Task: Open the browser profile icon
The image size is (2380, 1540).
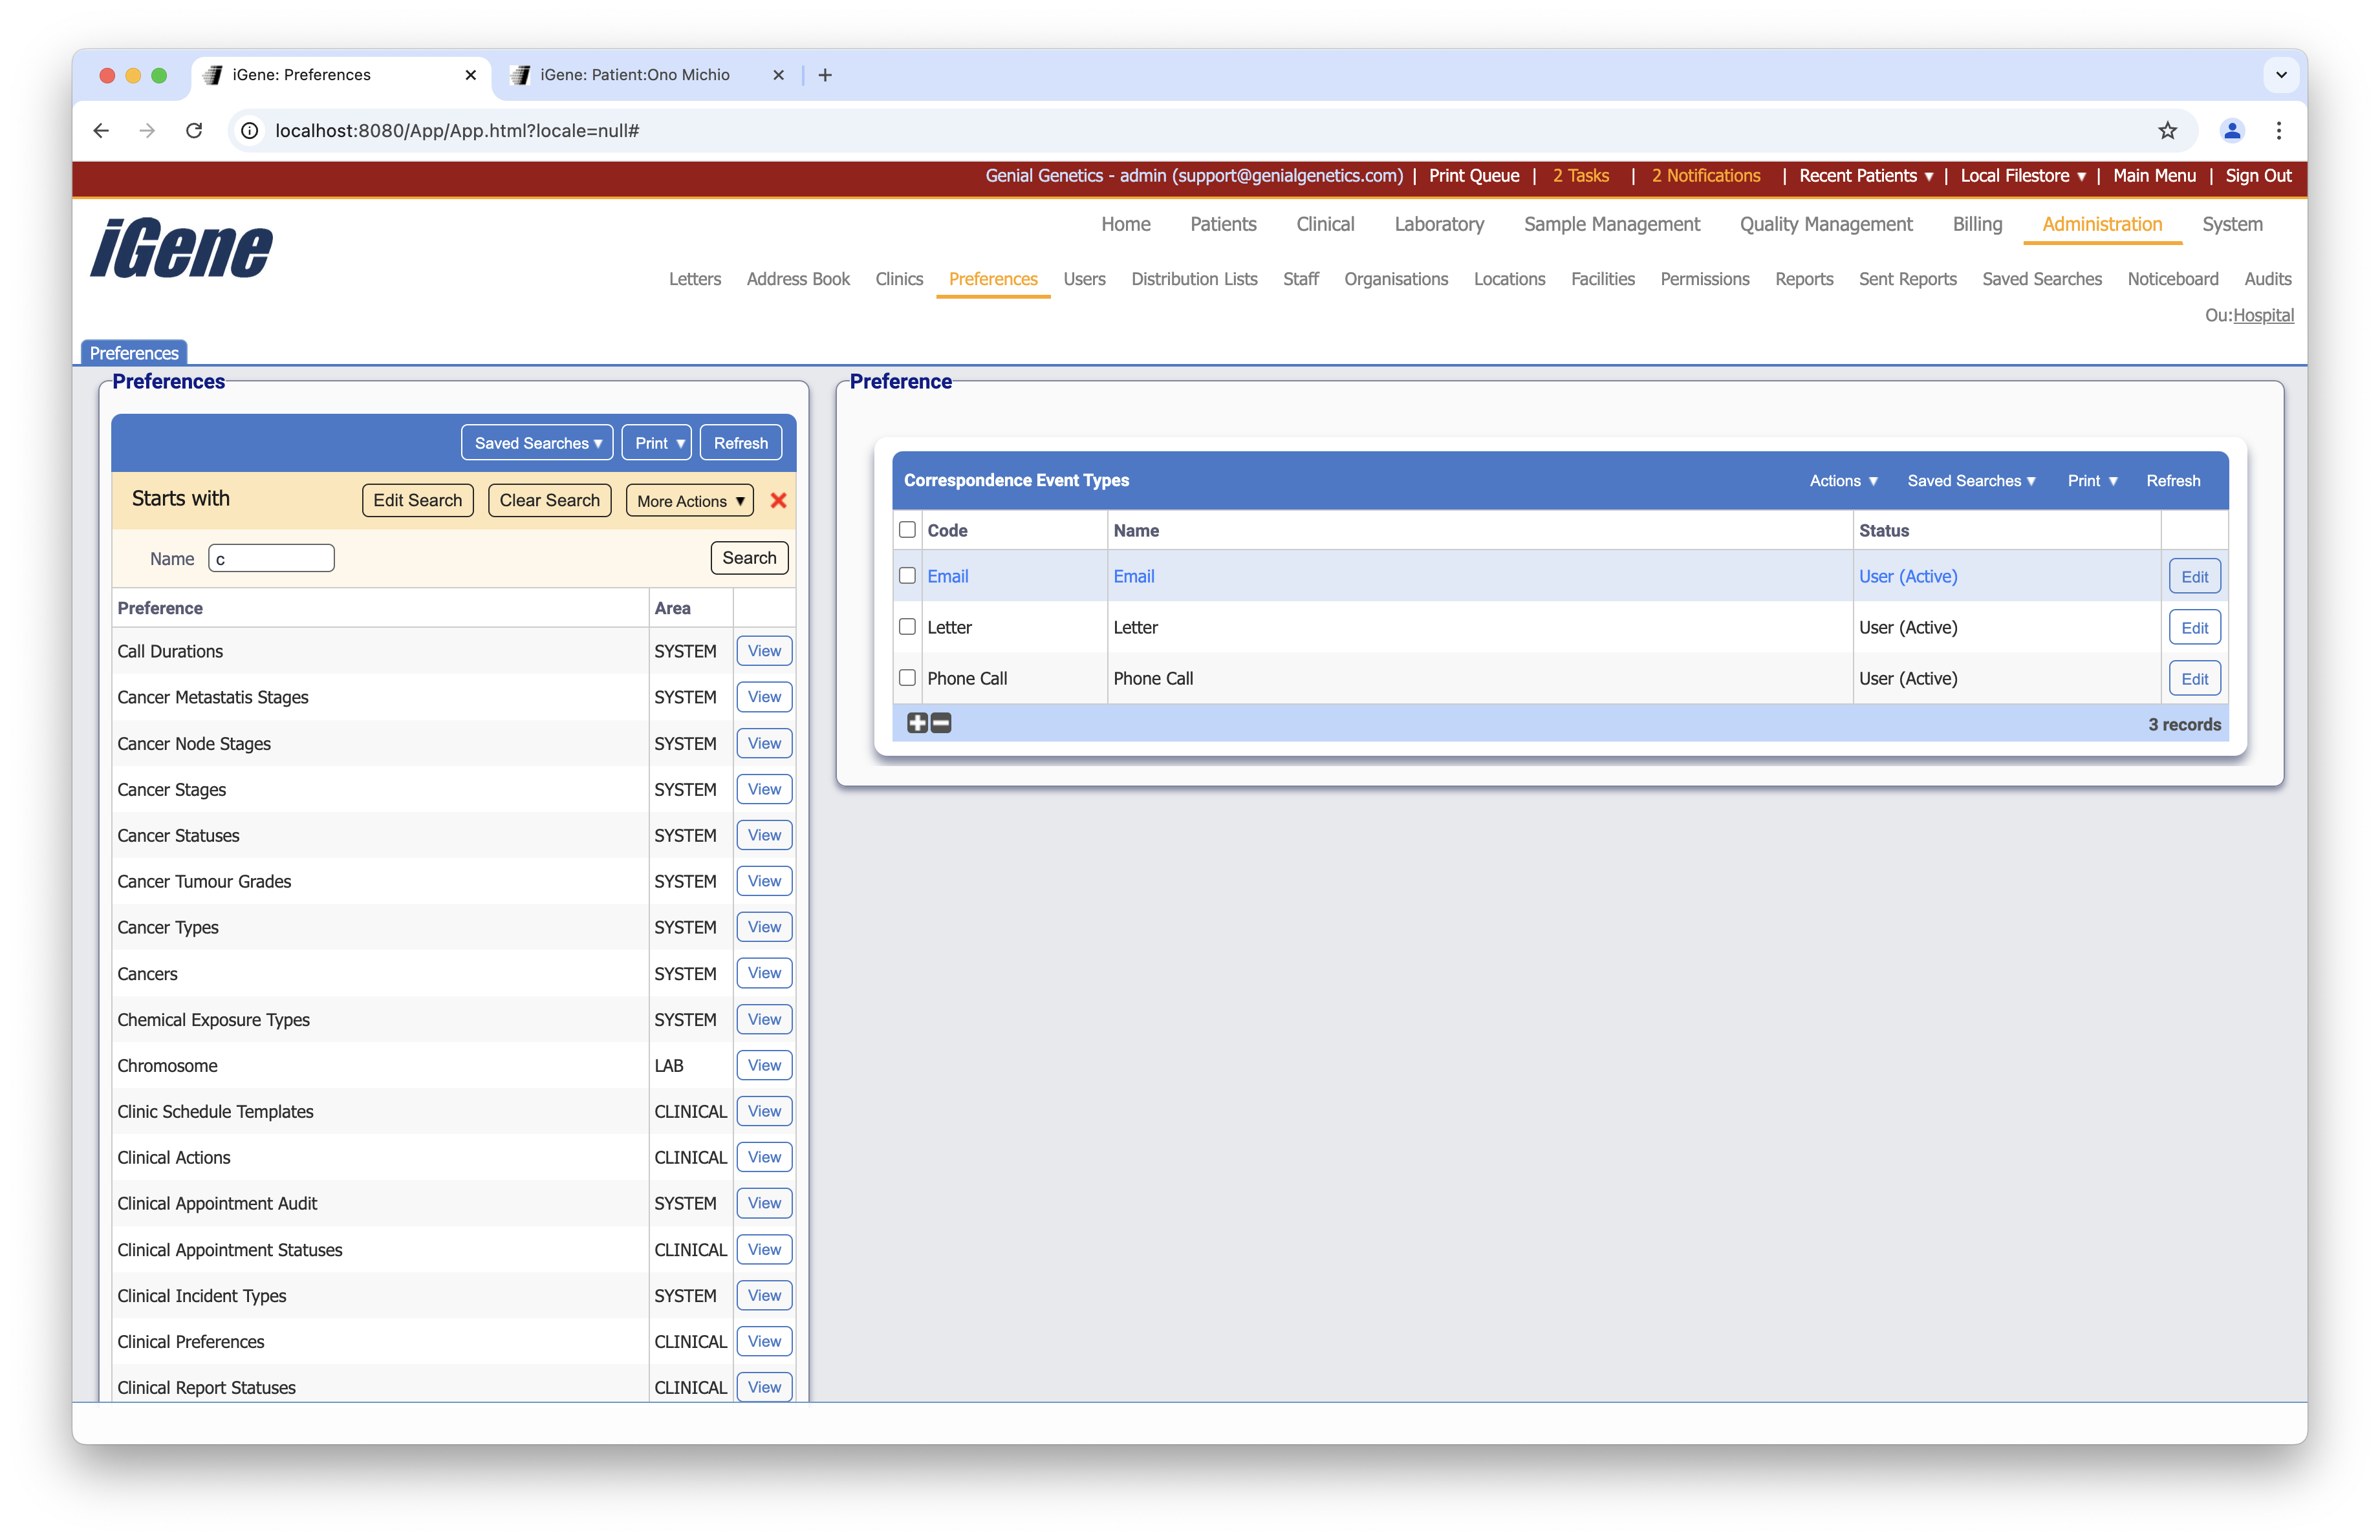Action: 2231,131
